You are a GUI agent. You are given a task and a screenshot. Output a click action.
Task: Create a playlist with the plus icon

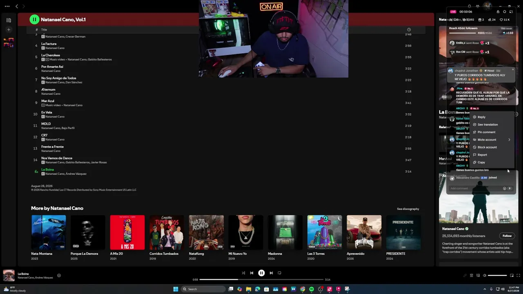(9, 29)
